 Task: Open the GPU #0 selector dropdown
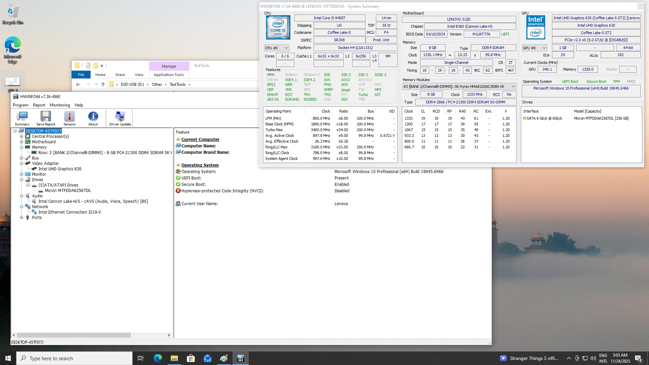pos(534,48)
